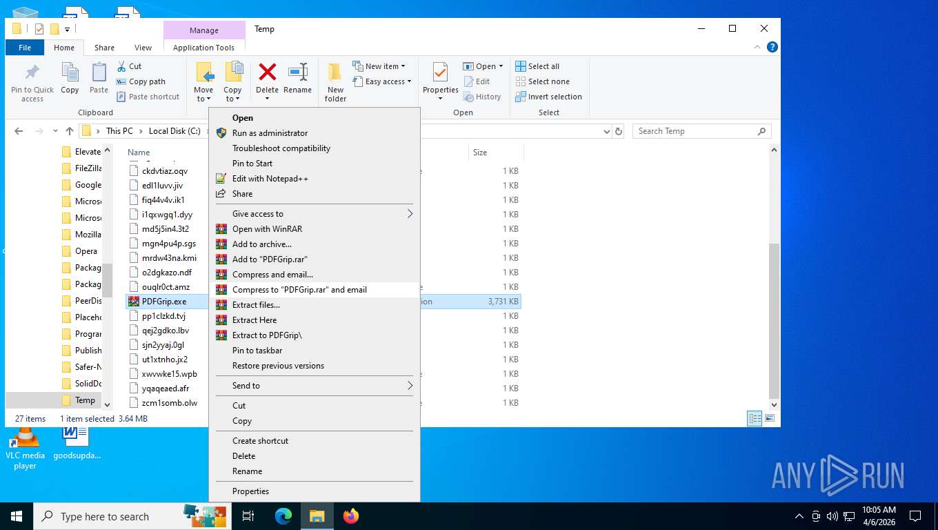This screenshot has height=530, width=938.
Task: Click Select all in ribbon
Action: 537,66
